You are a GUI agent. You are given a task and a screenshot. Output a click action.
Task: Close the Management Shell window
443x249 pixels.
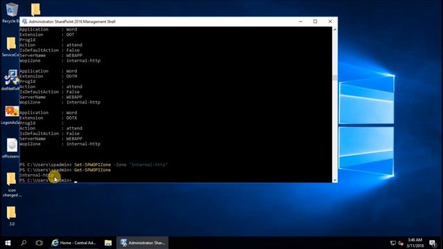[x=330, y=21]
